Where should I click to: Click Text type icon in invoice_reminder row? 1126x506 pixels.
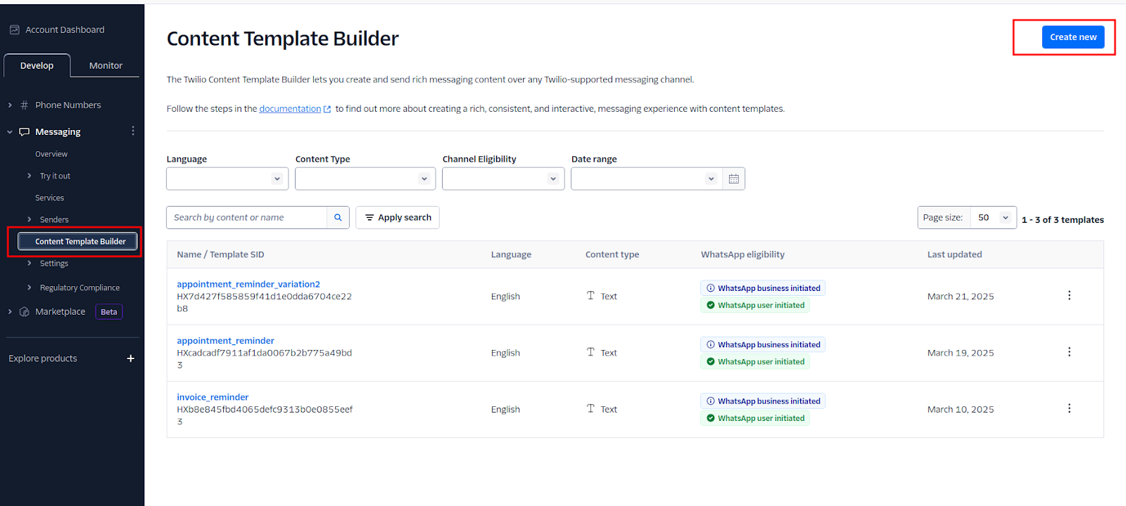click(x=590, y=409)
